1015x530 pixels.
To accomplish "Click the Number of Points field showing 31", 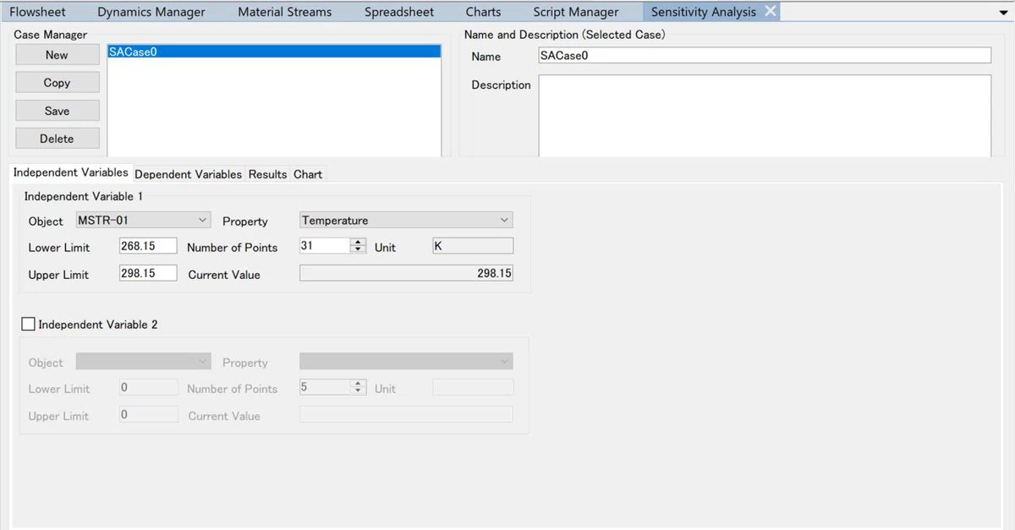I will (325, 246).
